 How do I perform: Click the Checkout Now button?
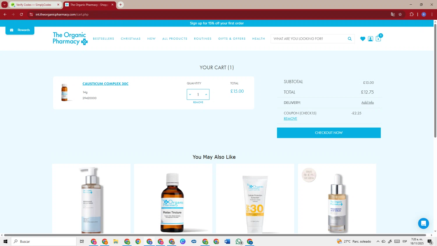click(329, 133)
